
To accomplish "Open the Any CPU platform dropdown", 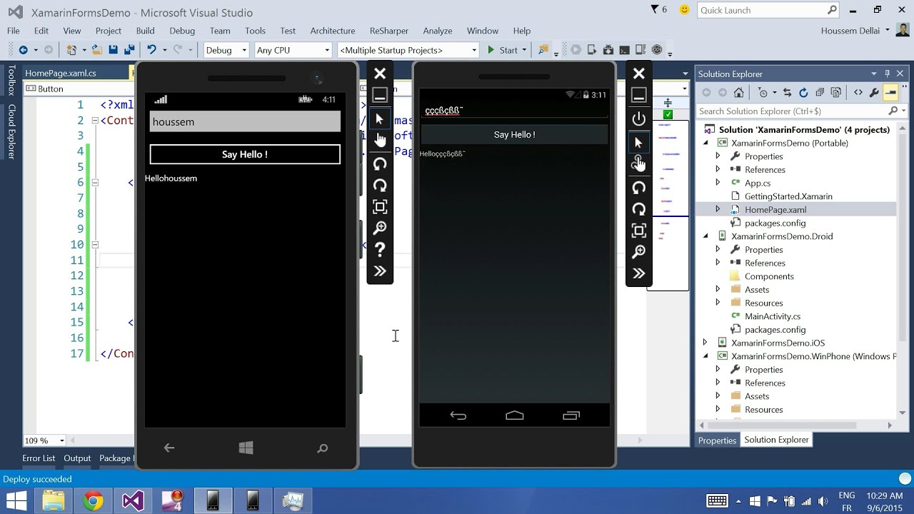I will pos(293,50).
